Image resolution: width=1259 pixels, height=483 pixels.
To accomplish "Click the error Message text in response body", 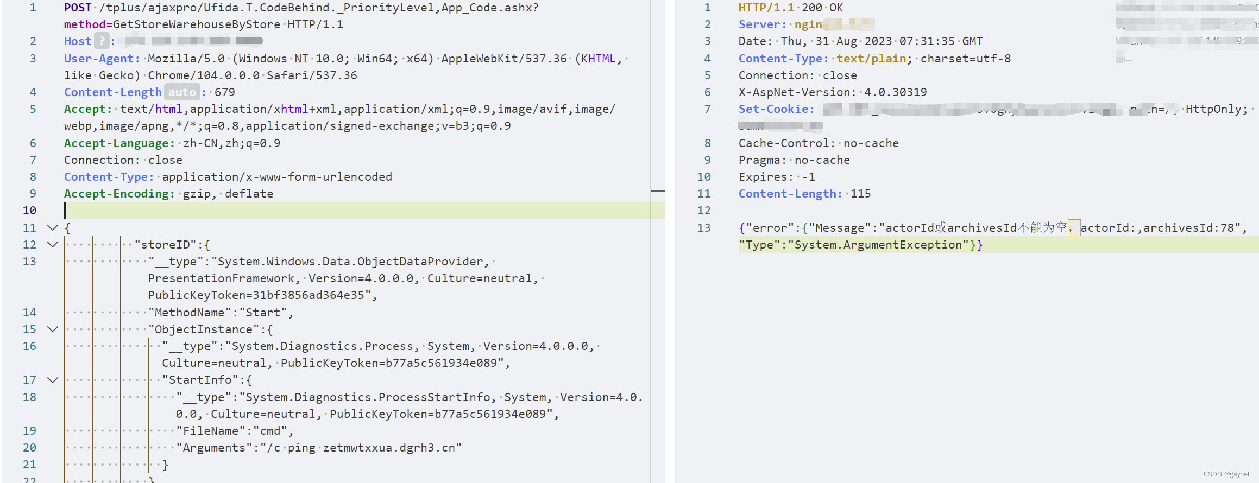I will pos(1063,228).
